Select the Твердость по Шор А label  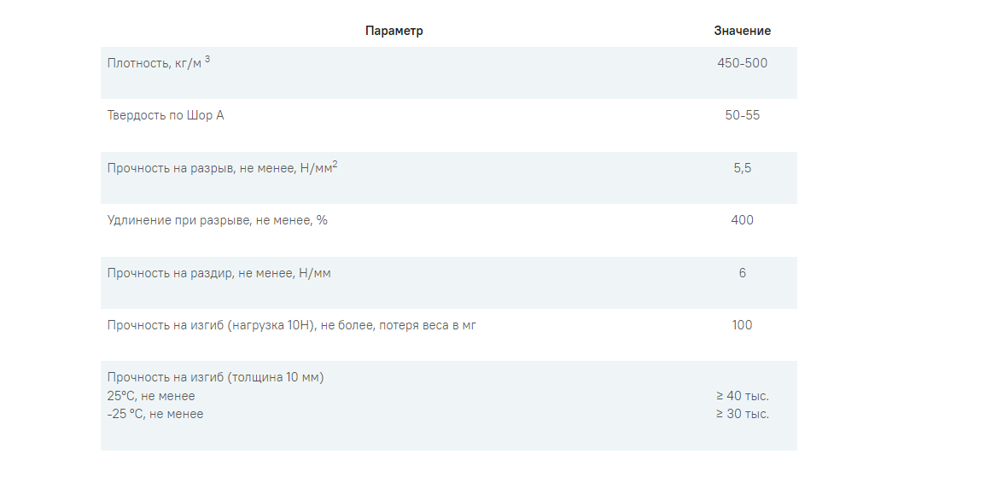[166, 115]
